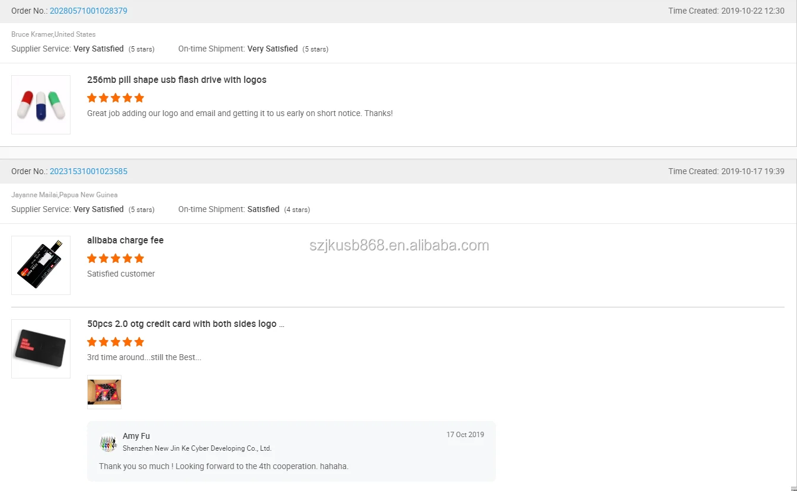This screenshot has height=491, width=797.
Task: Click the middle star under the 50pcs otg card
Action: [x=116, y=342]
